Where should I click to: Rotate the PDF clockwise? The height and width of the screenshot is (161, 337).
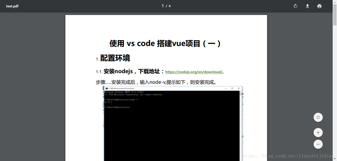(295, 6)
